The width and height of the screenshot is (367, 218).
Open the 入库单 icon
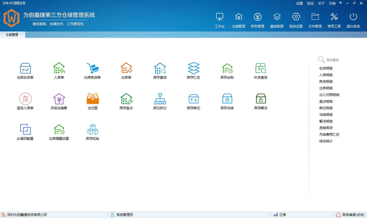[59, 68]
